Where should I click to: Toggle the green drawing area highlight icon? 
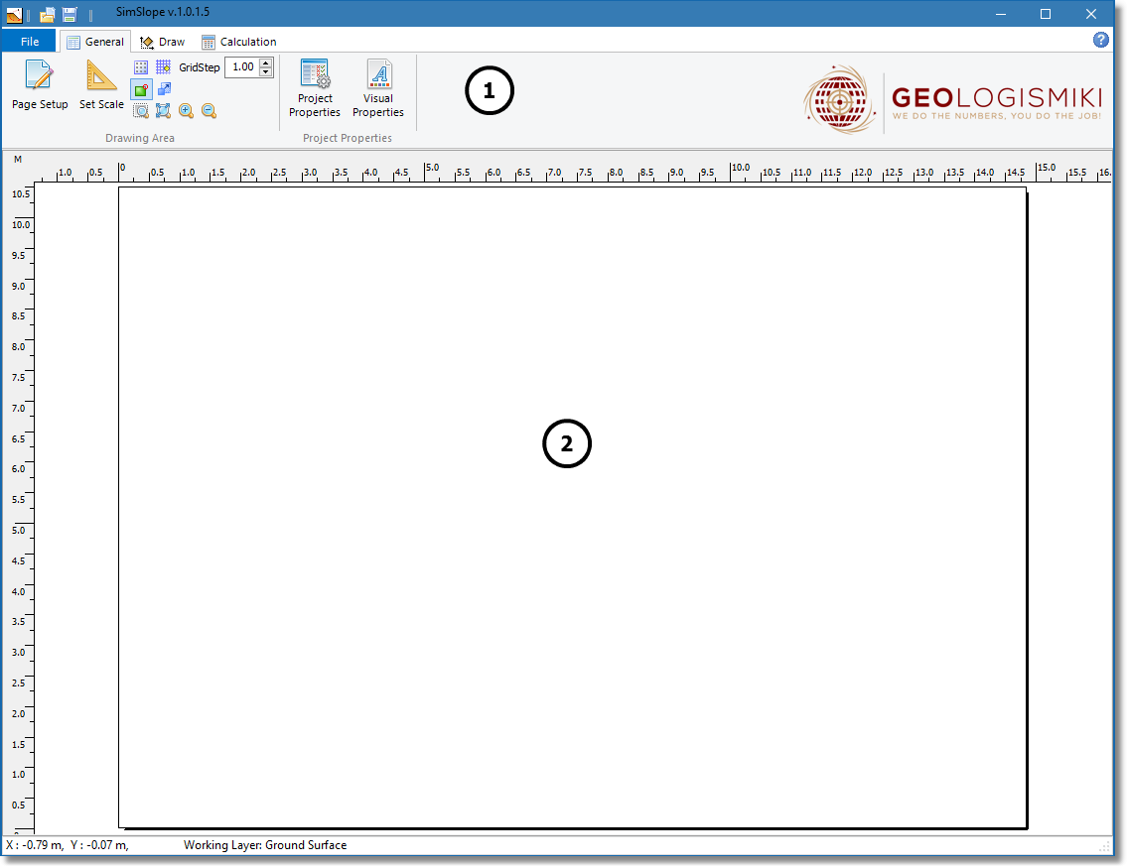[x=141, y=88]
